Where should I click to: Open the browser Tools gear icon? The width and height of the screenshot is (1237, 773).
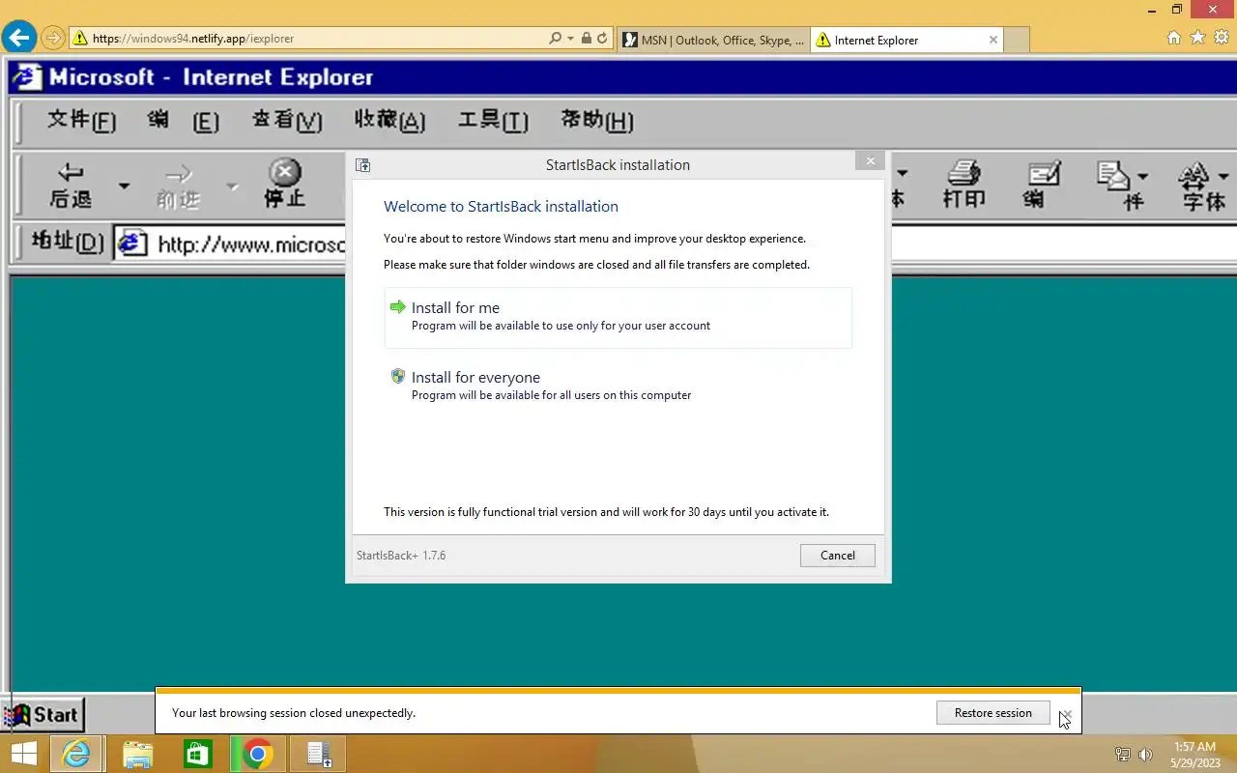click(x=1222, y=38)
